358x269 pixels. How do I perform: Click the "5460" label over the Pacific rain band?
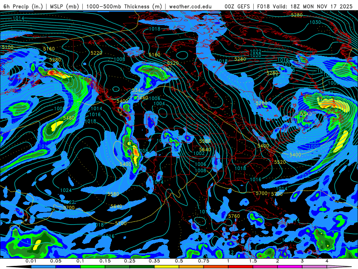tap(69, 118)
